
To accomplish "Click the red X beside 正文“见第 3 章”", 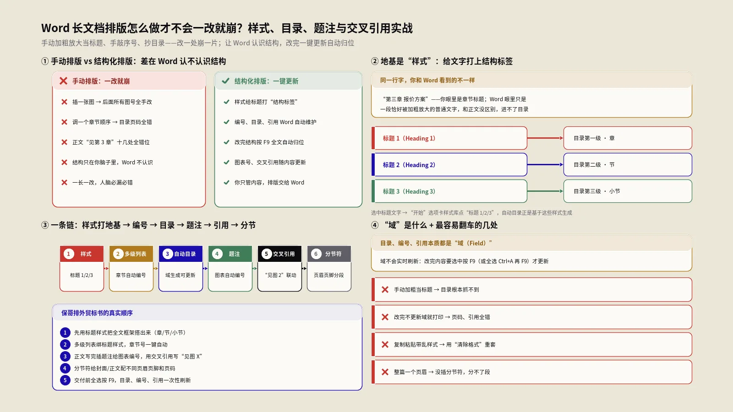I will [65, 142].
